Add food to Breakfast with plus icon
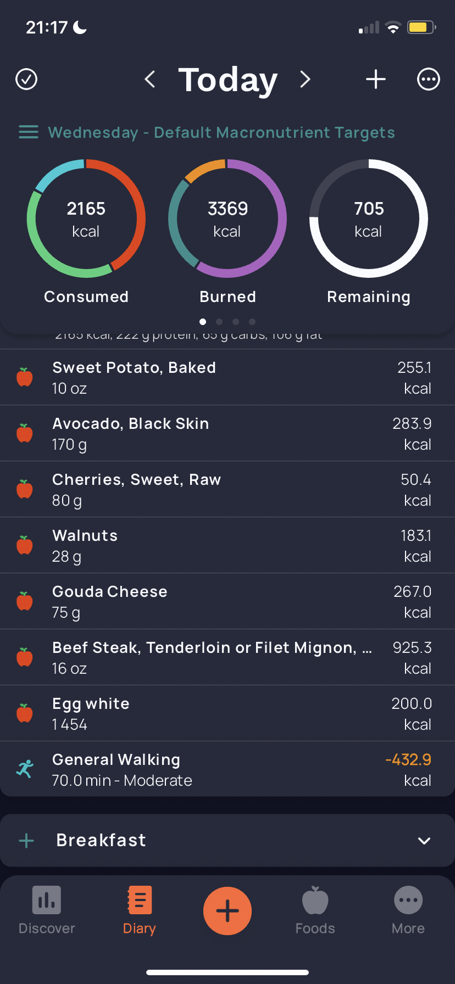 (26, 841)
